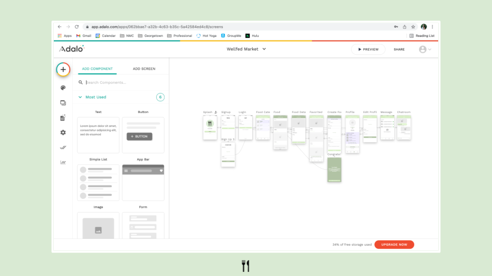This screenshot has height=276, width=492.
Task: Select the Form component
Action: pos(143,225)
